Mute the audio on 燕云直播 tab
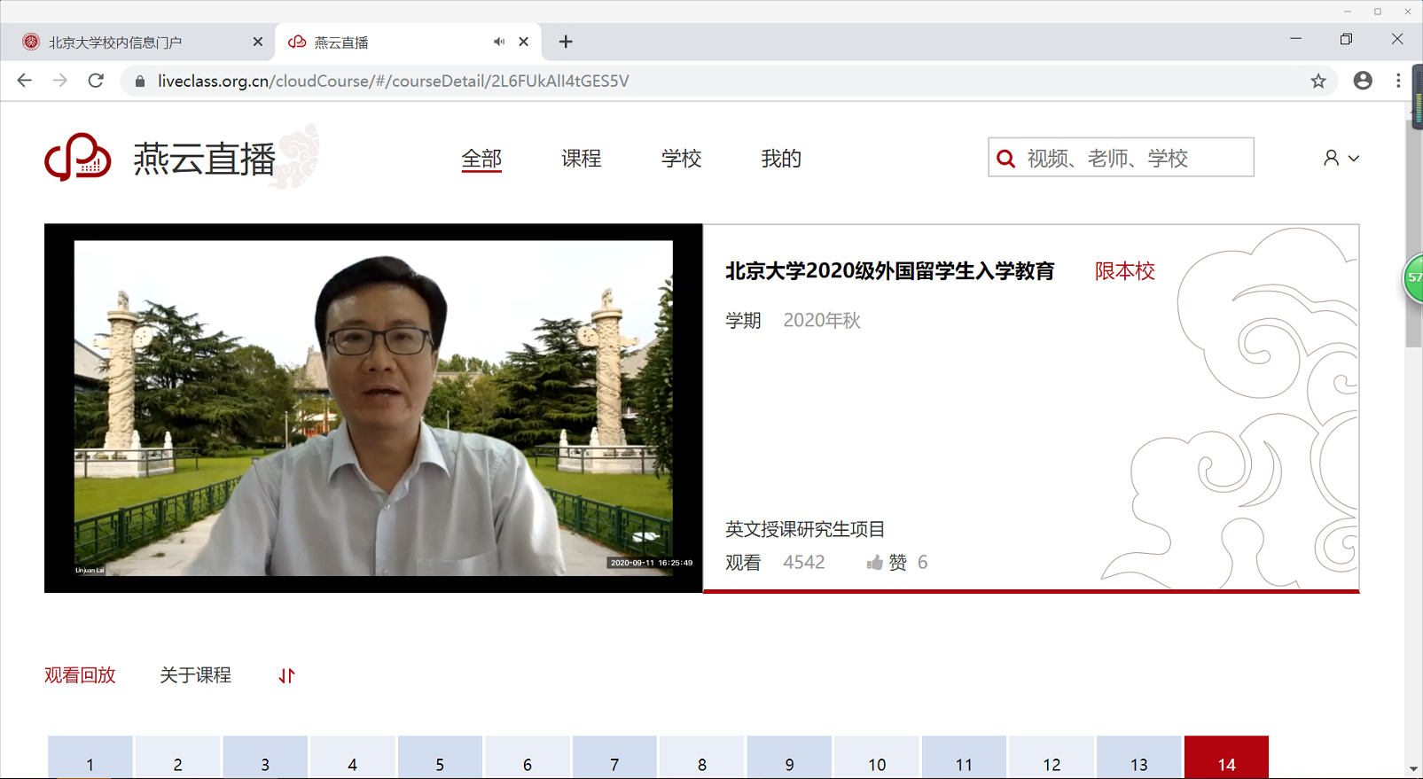The width and height of the screenshot is (1423, 779). click(499, 42)
